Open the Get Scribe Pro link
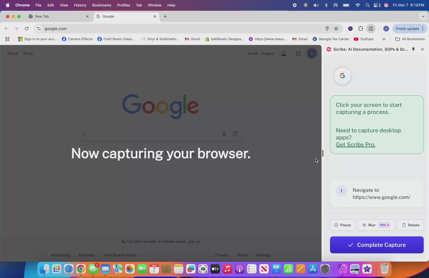429x278 pixels. [x=356, y=145]
